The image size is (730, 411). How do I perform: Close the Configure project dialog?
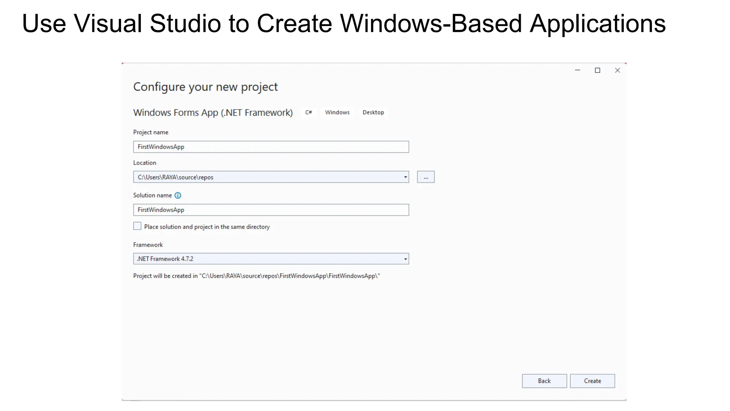(x=617, y=70)
